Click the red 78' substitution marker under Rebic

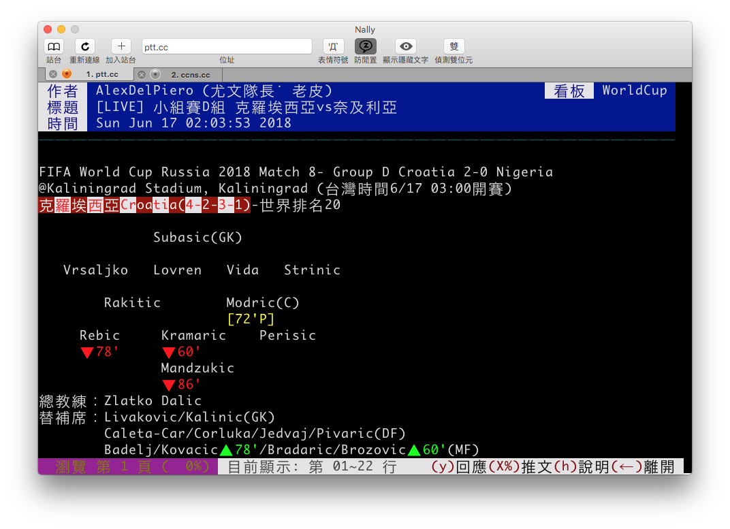click(x=99, y=352)
